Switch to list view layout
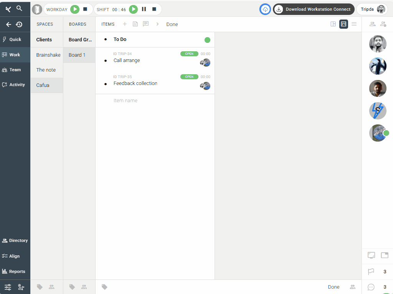 click(354, 24)
